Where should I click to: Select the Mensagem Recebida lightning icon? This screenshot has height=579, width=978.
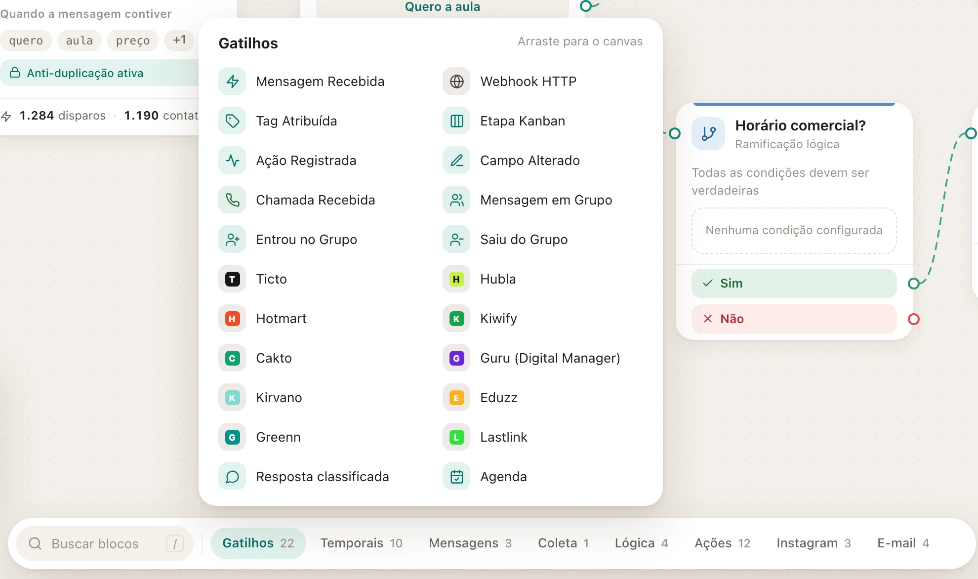(x=232, y=82)
